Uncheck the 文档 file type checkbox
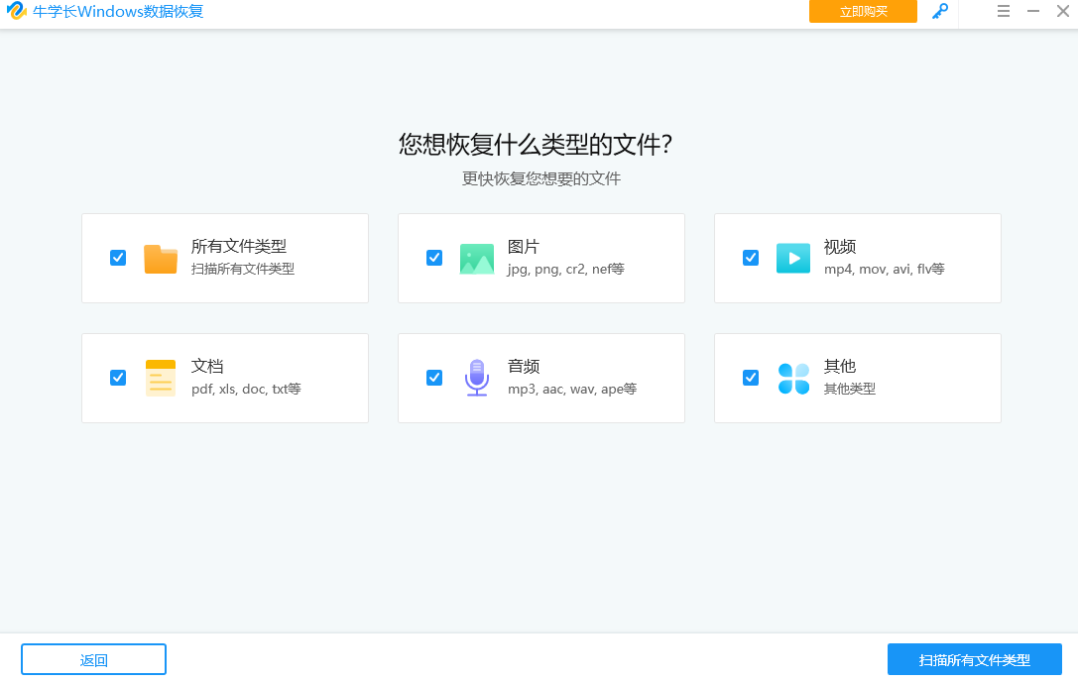The image size is (1078, 683). coord(118,378)
